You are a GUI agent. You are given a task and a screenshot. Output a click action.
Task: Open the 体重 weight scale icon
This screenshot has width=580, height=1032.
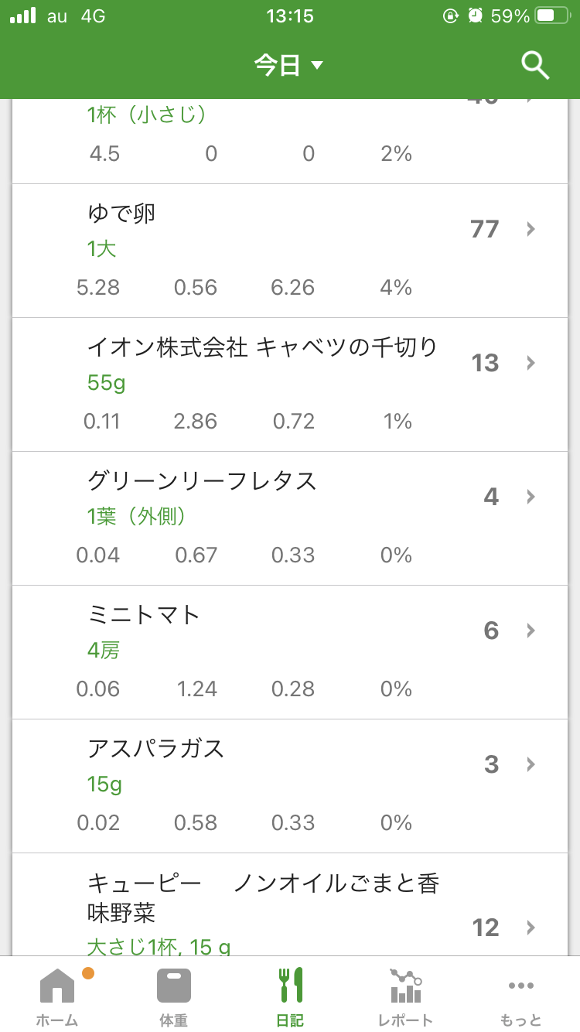tap(173, 986)
